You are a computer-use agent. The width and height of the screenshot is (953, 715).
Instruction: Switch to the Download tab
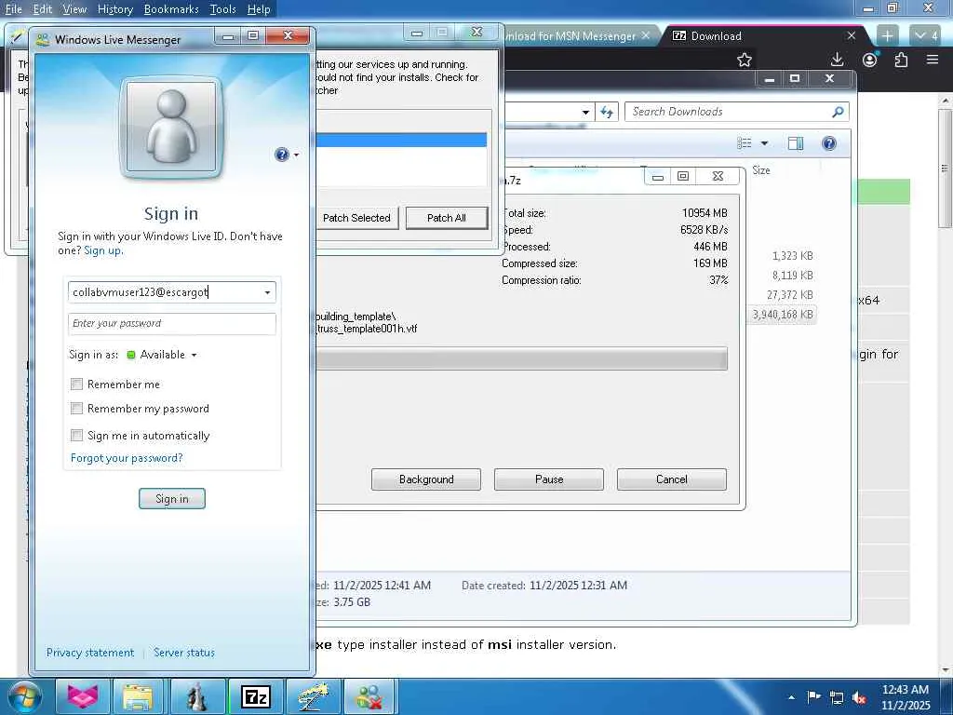coord(755,36)
